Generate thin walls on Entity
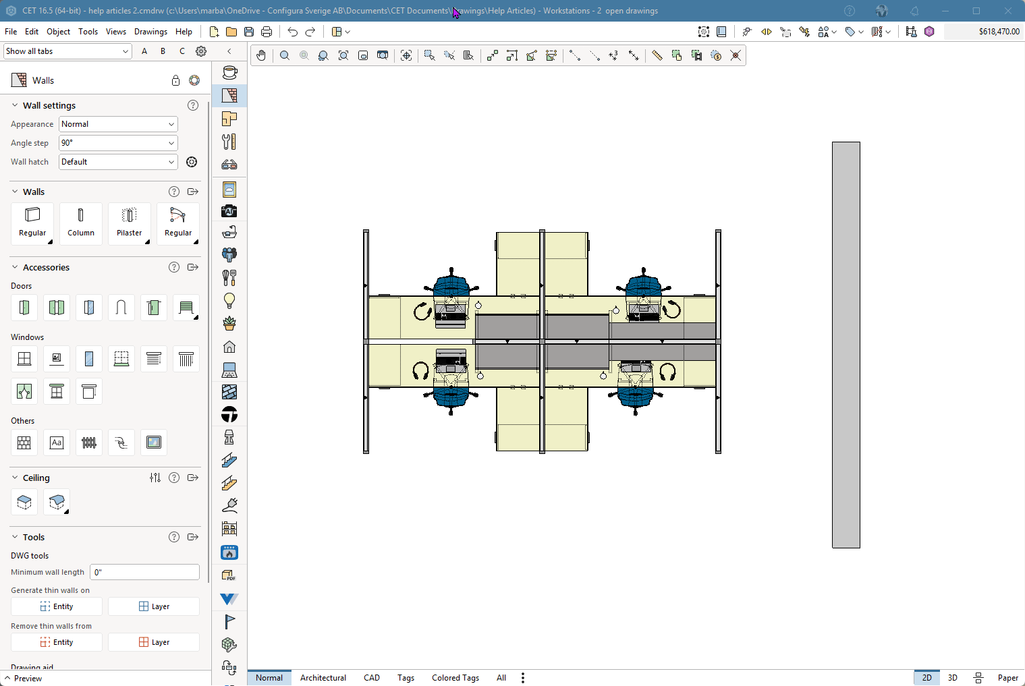 click(57, 606)
